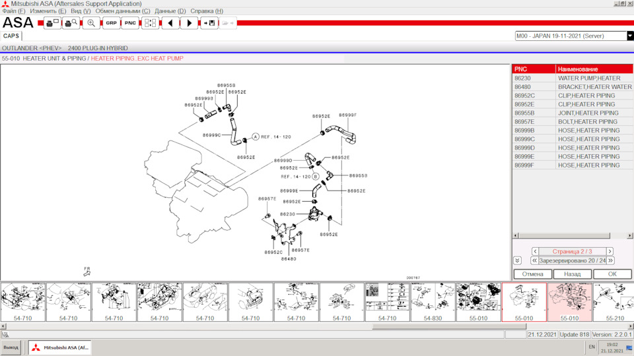Select the CAPS tab
The height and width of the screenshot is (356, 634).
pos(11,36)
